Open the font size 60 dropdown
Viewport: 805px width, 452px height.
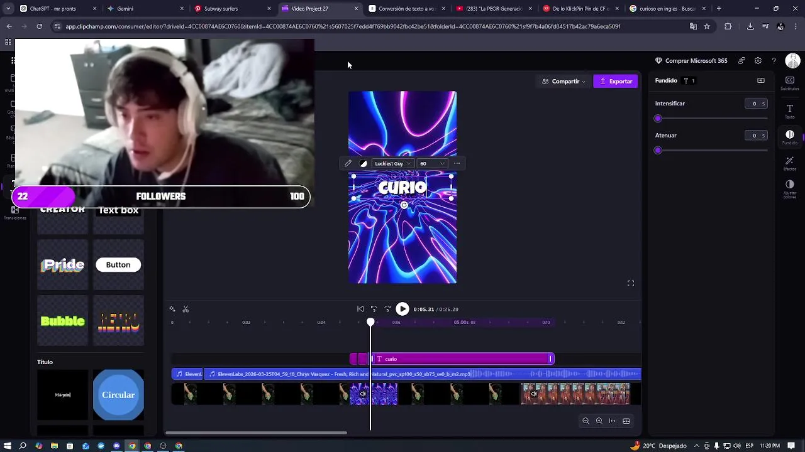432,163
